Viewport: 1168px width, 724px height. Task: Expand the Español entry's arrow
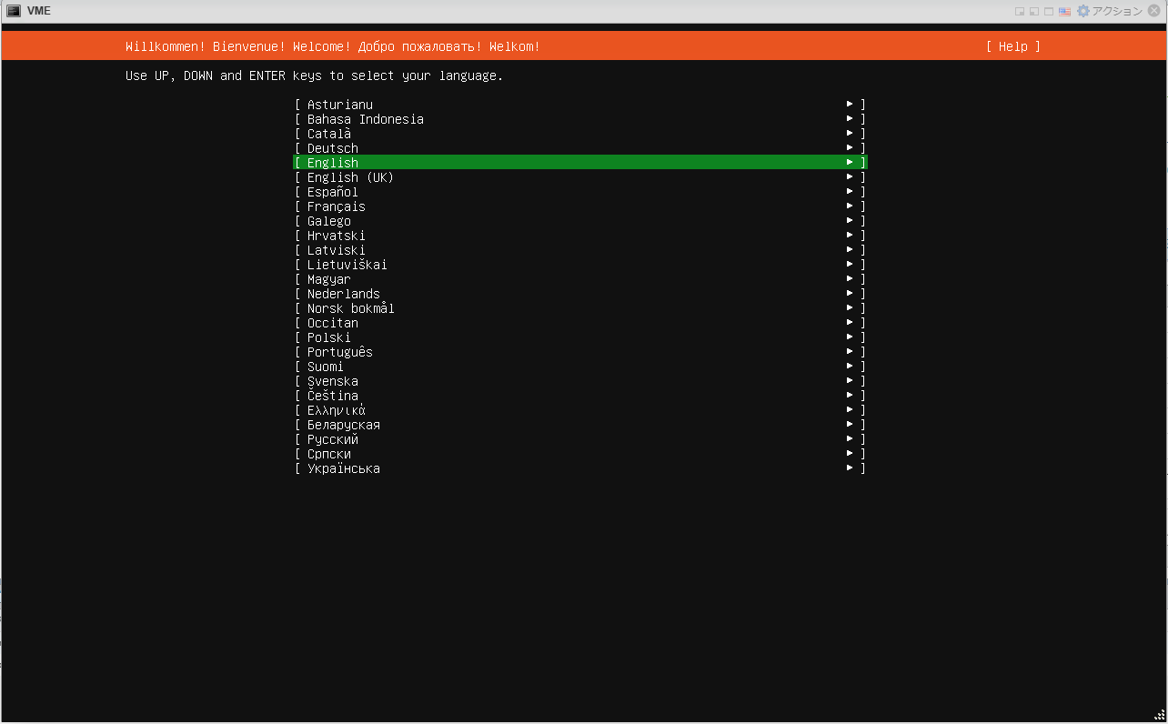tap(849, 191)
